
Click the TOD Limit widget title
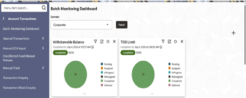pyautogui.click(x=128, y=42)
